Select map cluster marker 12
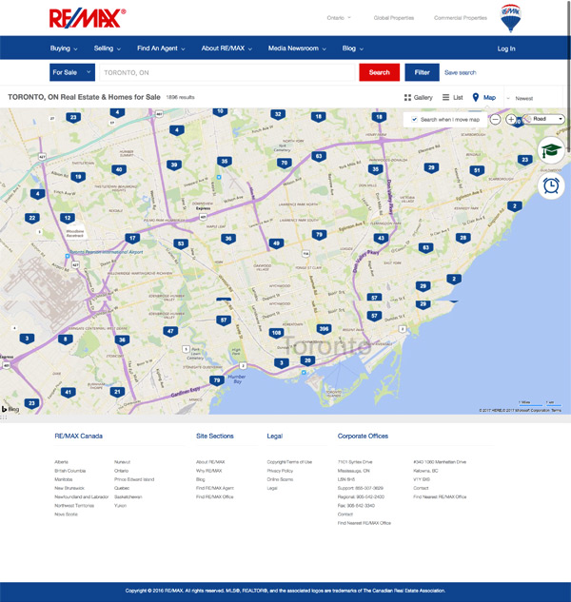The image size is (571, 602). pyautogui.click(x=68, y=219)
